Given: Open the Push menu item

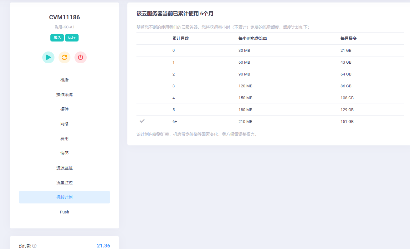Looking at the screenshot, I should (64, 212).
